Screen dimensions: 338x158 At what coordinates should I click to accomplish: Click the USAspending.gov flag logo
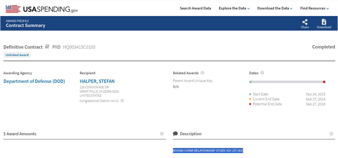pos(13,9)
